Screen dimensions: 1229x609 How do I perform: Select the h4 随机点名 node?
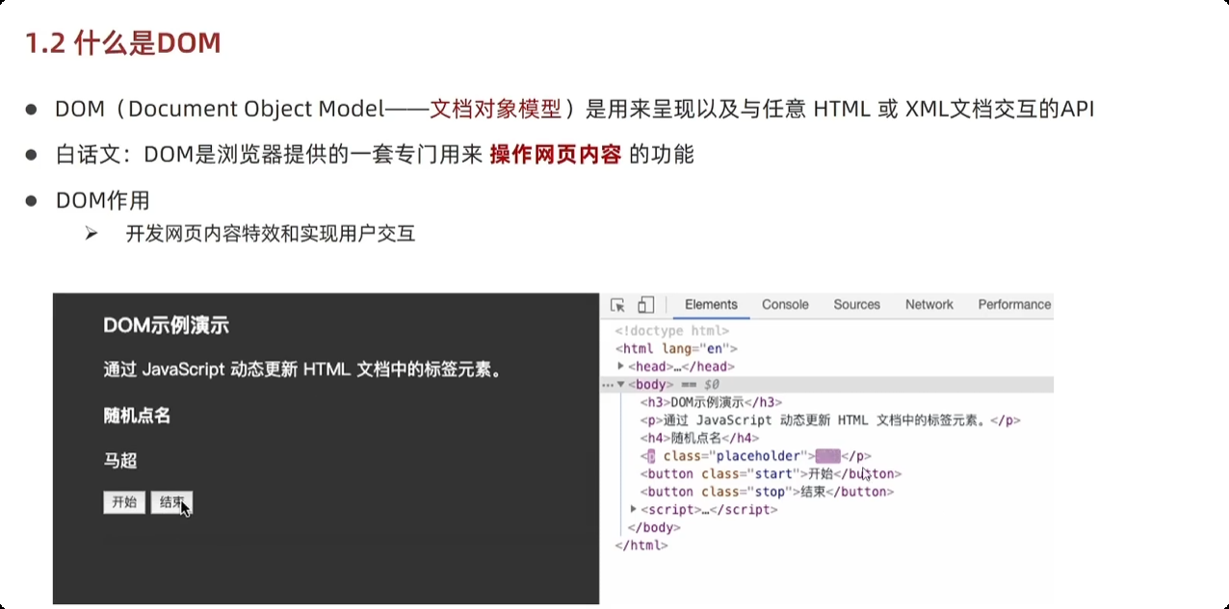[x=699, y=438]
